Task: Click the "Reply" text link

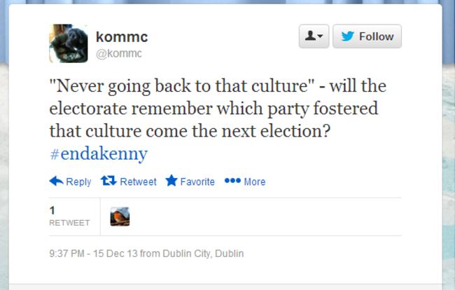Action: (78, 181)
